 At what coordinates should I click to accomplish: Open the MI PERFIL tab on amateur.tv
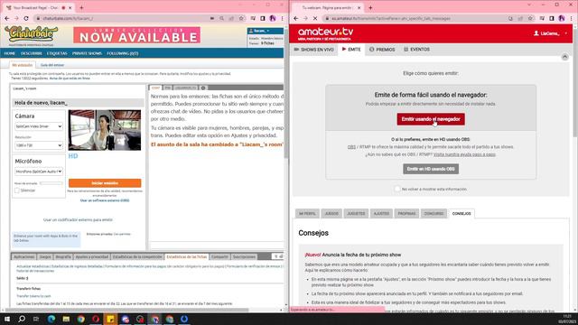[307, 214]
